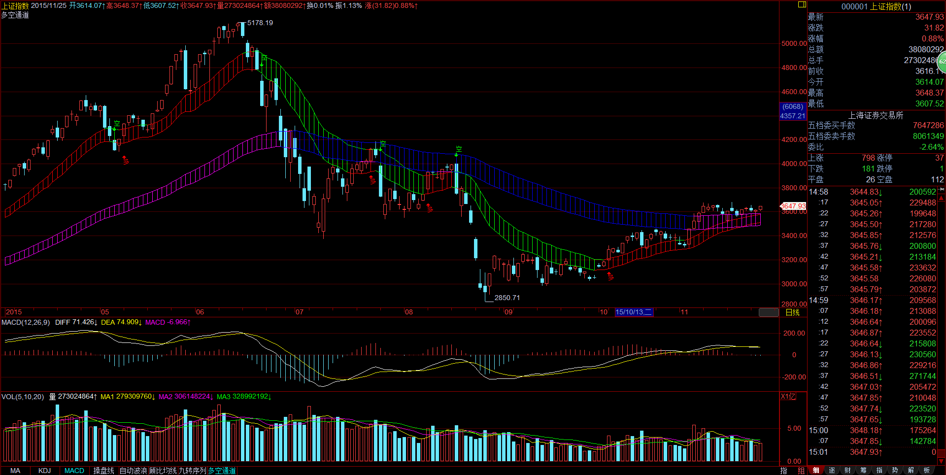Switch to the KDJ indicator tab
Viewport: 946px width, 475px height.
coord(44,471)
